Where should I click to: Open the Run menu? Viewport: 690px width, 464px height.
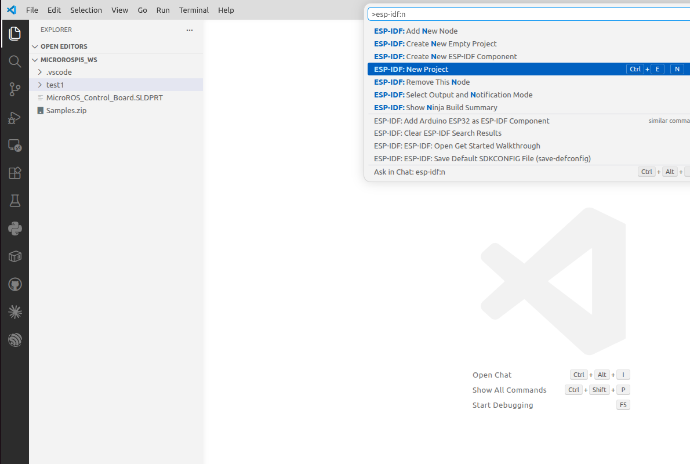pyautogui.click(x=163, y=10)
